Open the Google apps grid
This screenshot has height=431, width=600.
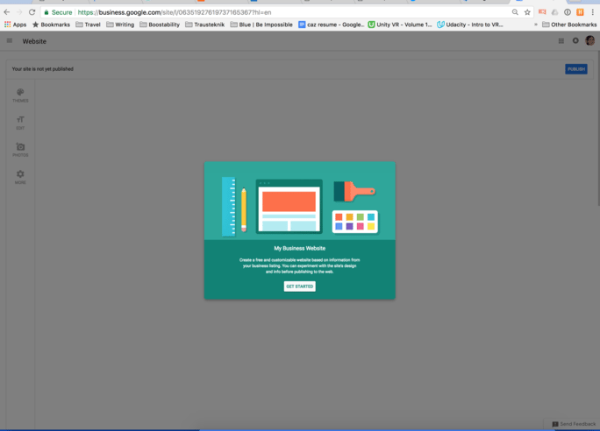561,41
